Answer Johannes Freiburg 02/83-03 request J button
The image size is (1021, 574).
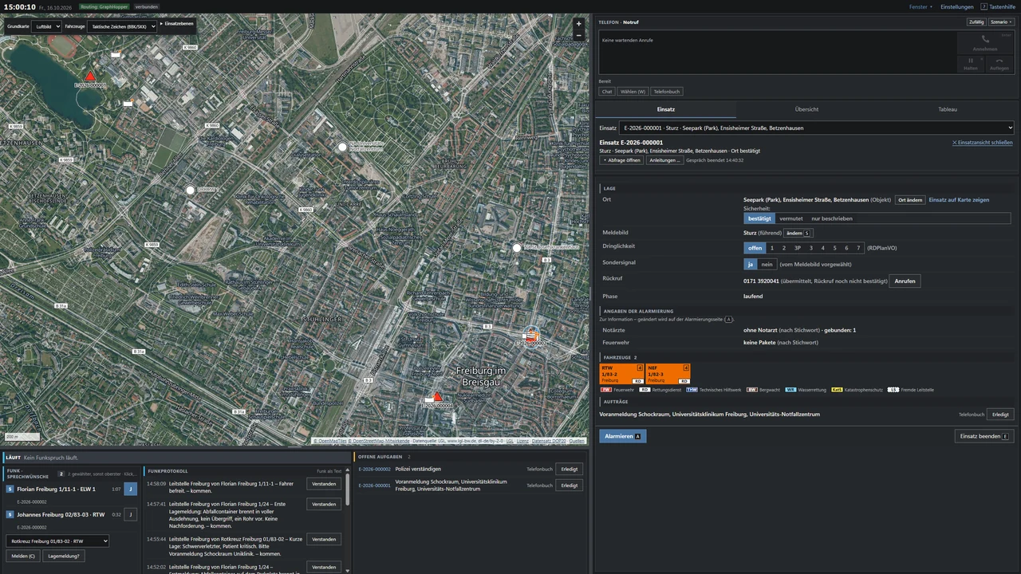click(131, 515)
